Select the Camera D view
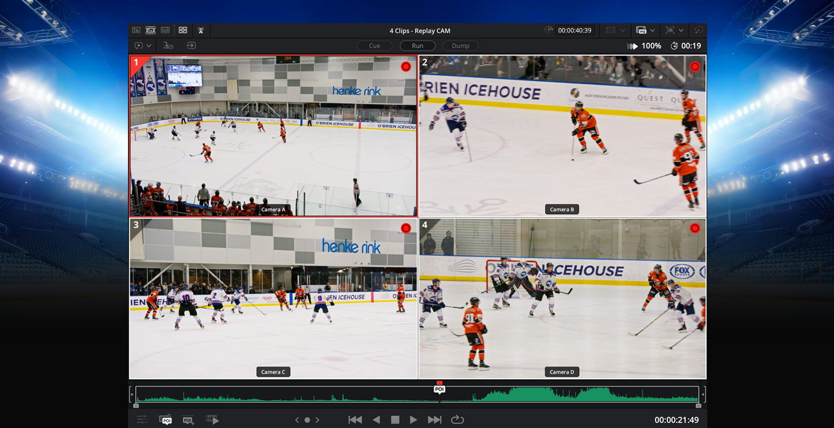The height and width of the screenshot is (428, 834). [562, 298]
